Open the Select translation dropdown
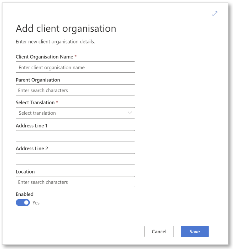The height and width of the screenshot is (249, 233). [x=75, y=113]
